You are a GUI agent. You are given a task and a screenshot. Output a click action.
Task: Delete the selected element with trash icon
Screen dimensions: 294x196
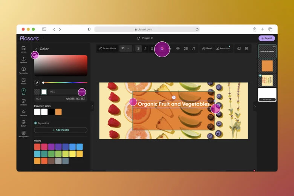tap(247, 49)
